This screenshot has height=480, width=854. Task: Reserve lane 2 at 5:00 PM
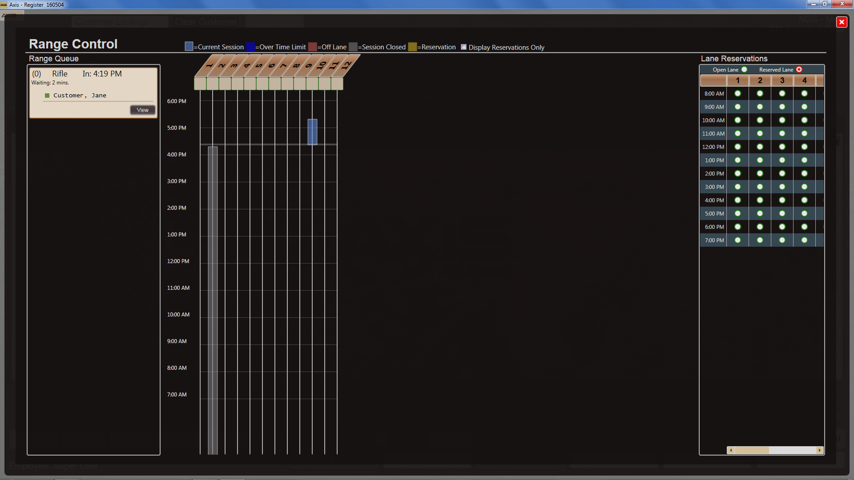tap(760, 213)
